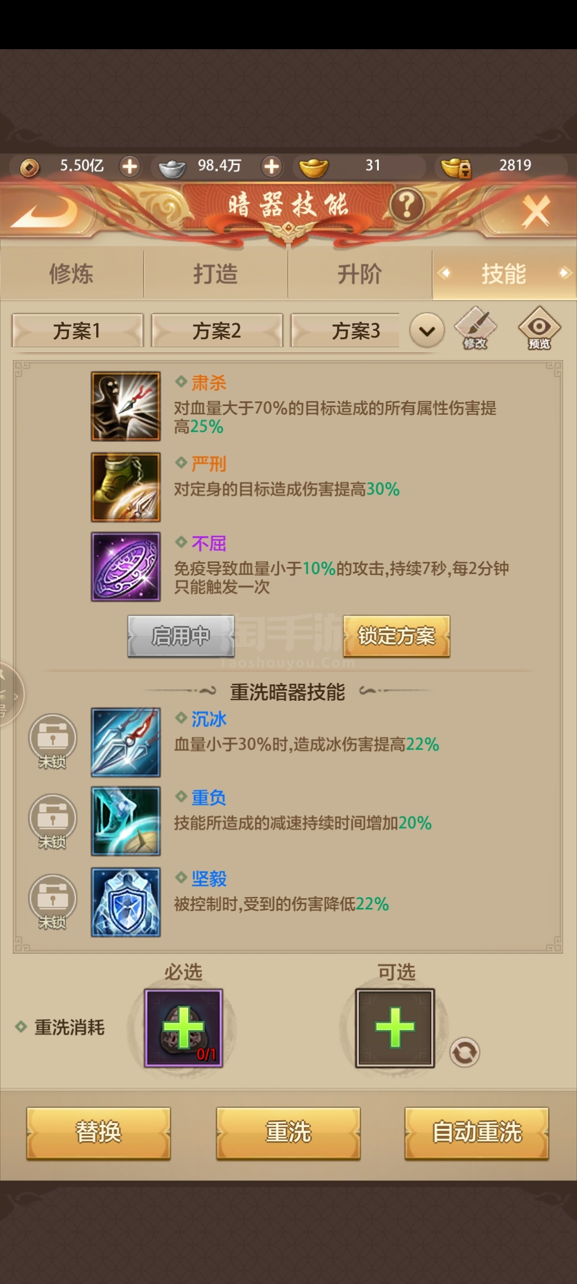
Task: Select the 不屈 purple skill icon
Action: coord(126,567)
